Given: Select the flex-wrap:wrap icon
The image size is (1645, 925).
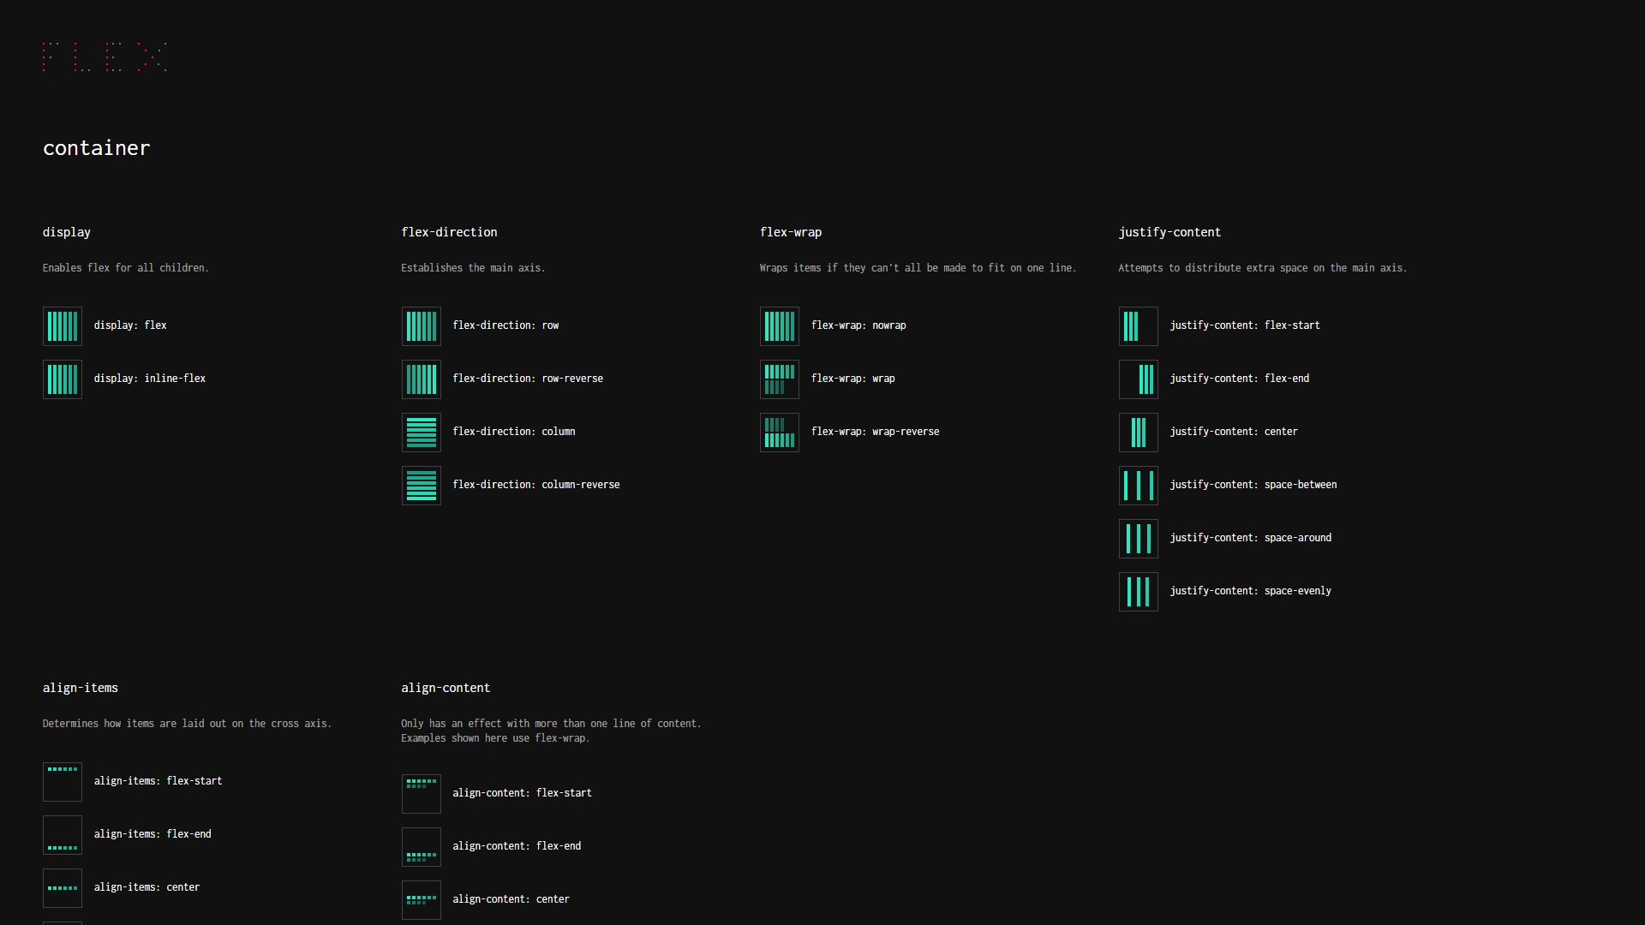Looking at the screenshot, I should (x=780, y=379).
